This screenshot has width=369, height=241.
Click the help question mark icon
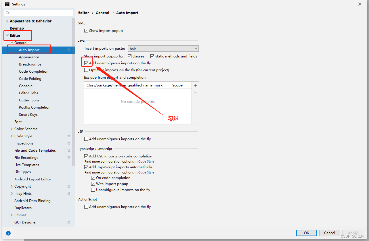coord(8,233)
